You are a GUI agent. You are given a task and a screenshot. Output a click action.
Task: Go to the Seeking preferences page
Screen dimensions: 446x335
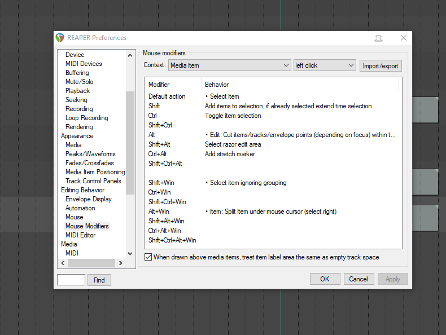[76, 100]
